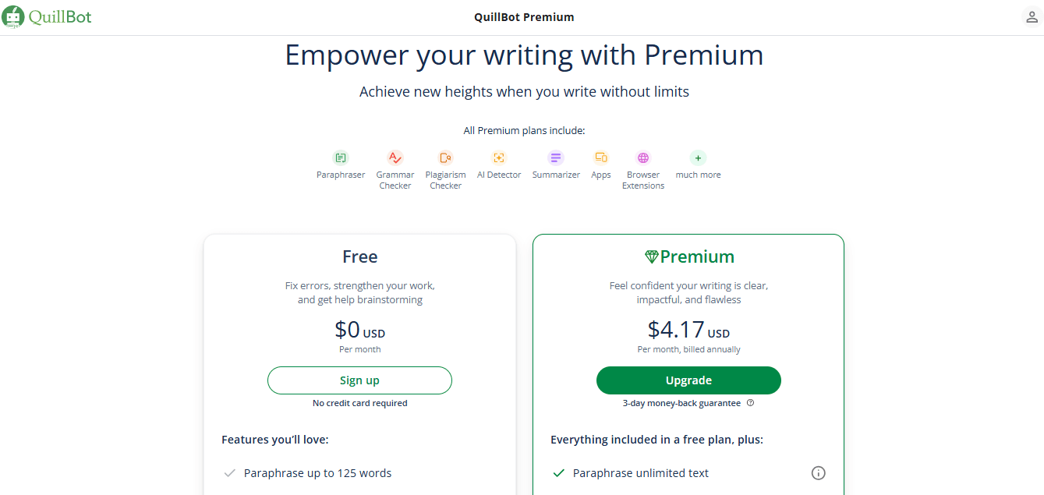Viewport: 1044px width, 495px height.
Task: Open the AI Detector icon
Action: click(499, 157)
